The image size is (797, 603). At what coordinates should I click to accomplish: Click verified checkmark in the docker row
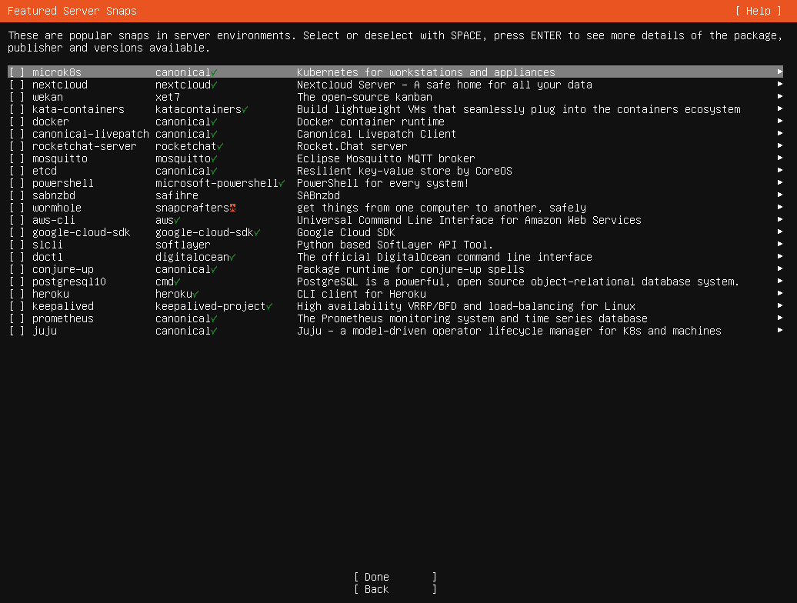point(214,122)
